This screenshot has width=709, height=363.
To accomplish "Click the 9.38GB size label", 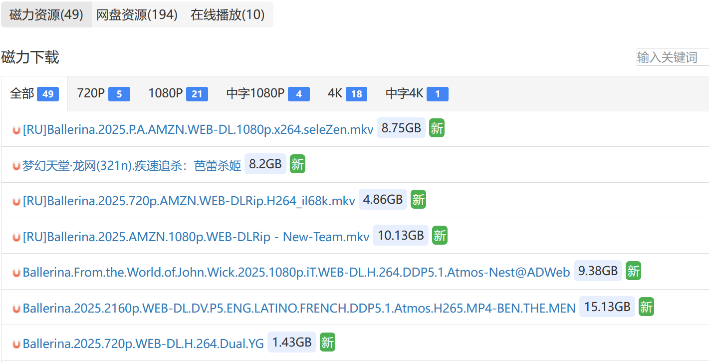I will (x=598, y=271).
